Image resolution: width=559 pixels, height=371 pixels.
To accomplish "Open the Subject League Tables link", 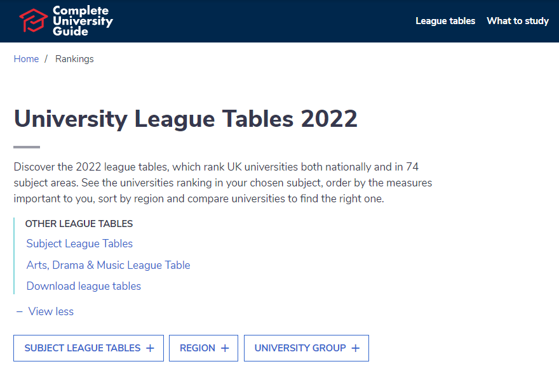I will 79,244.
